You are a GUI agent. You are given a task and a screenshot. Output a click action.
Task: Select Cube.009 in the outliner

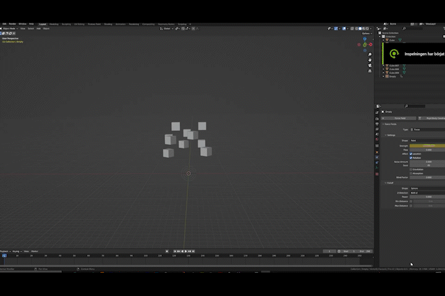pyautogui.click(x=394, y=73)
